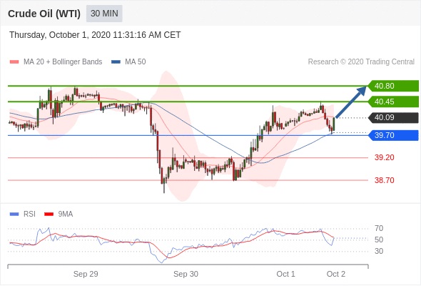421x286 pixels.
Task: Select the 40.80 green resistance price tag
Action: coord(393,86)
